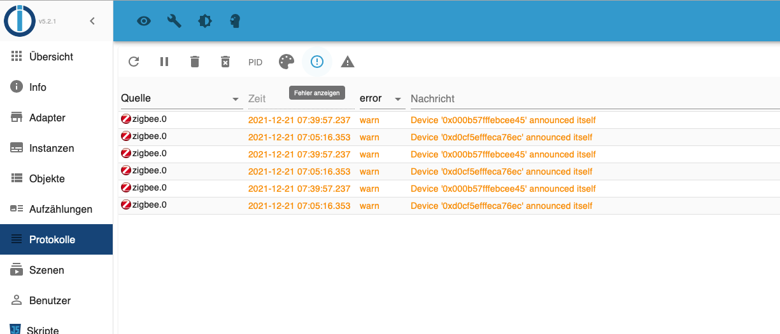The image size is (780, 334).
Task: Click the Instanzen icon
Action: click(17, 148)
